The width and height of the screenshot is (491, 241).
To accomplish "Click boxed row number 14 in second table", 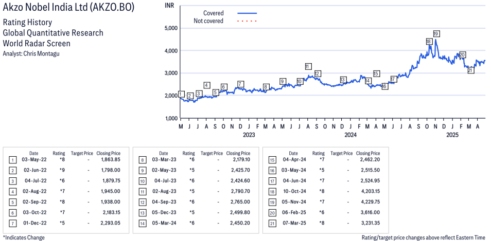I will (x=142, y=224).
